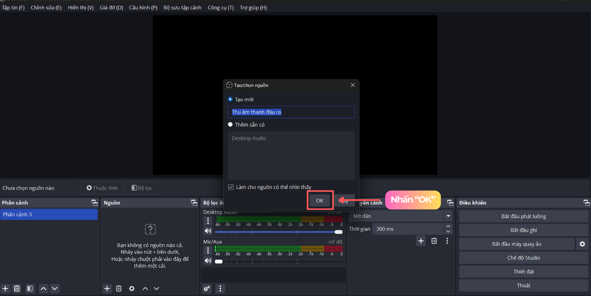Image resolution: width=591 pixels, height=296 pixels.
Task: Select Desktop Audio in the existing sources list
Action: click(x=249, y=138)
